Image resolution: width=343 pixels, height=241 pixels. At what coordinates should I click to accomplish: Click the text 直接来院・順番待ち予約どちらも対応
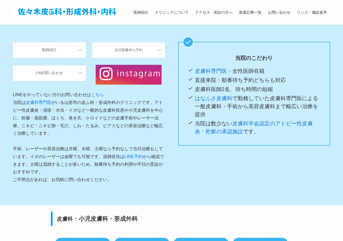(240, 80)
